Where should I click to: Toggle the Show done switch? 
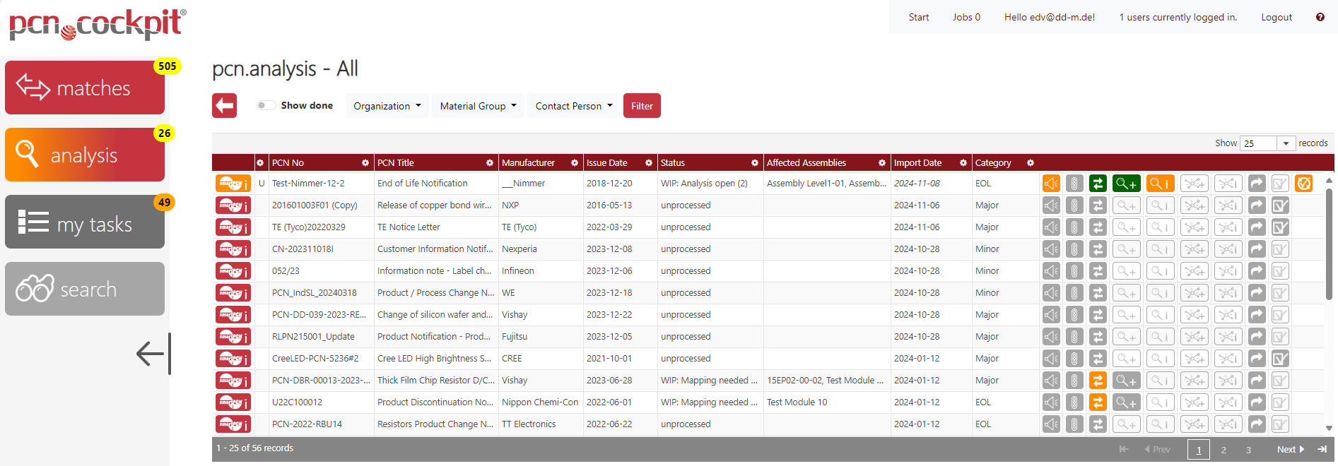coord(266,105)
